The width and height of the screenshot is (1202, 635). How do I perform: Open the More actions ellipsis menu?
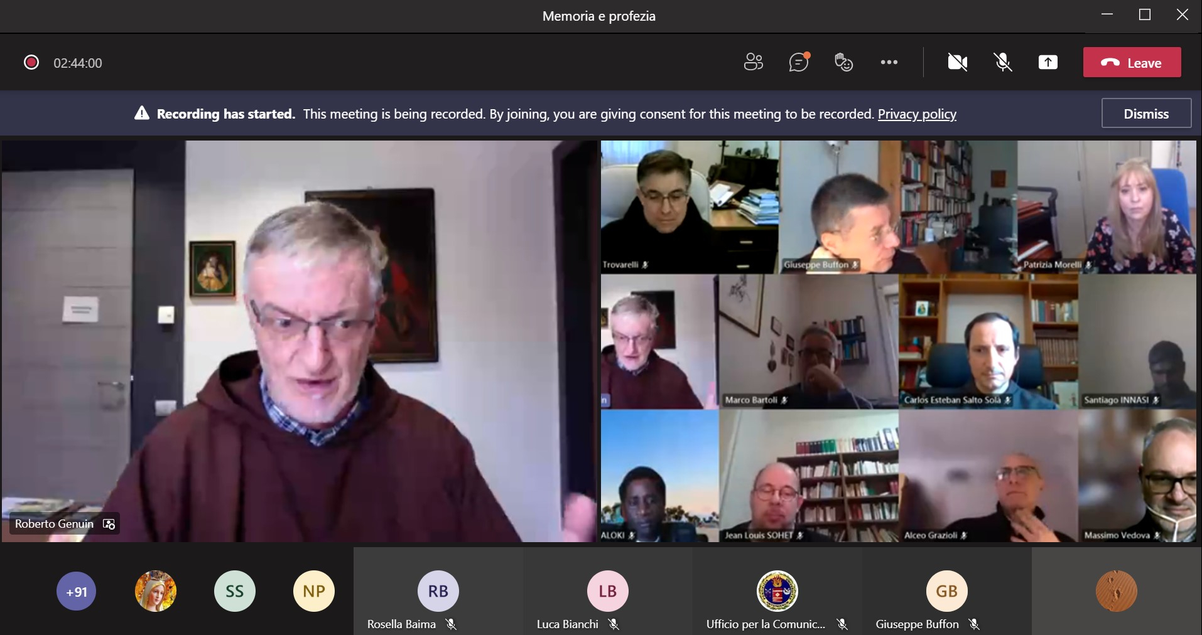click(x=889, y=62)
